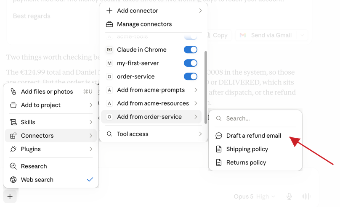Toggle the Claude in Chrome connector off
Screen dimensions: 340x207
(x=191, y=50)
